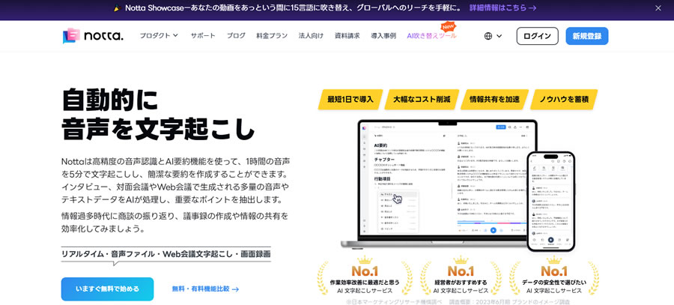Click the smartphone app mockup image
This screenshot has width=674, height=305.
coord(550,201)
